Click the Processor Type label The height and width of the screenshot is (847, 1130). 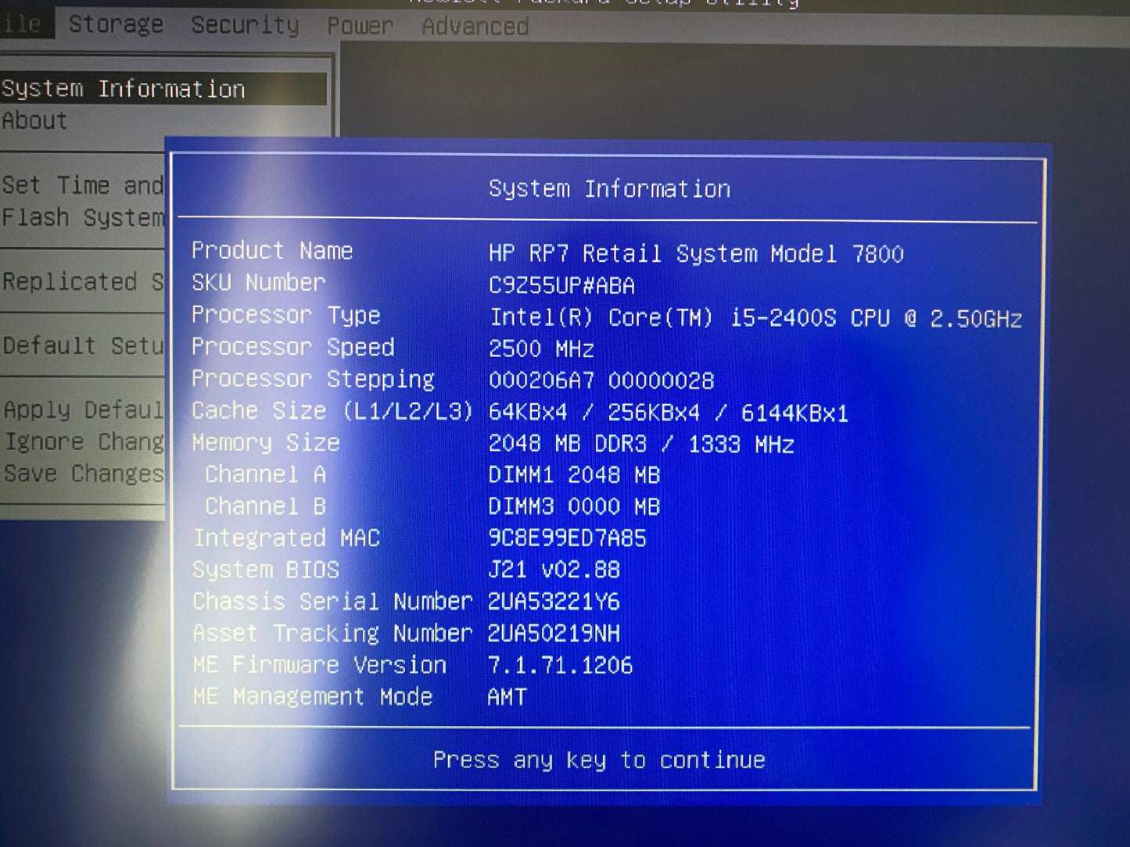tap(285, 315)
